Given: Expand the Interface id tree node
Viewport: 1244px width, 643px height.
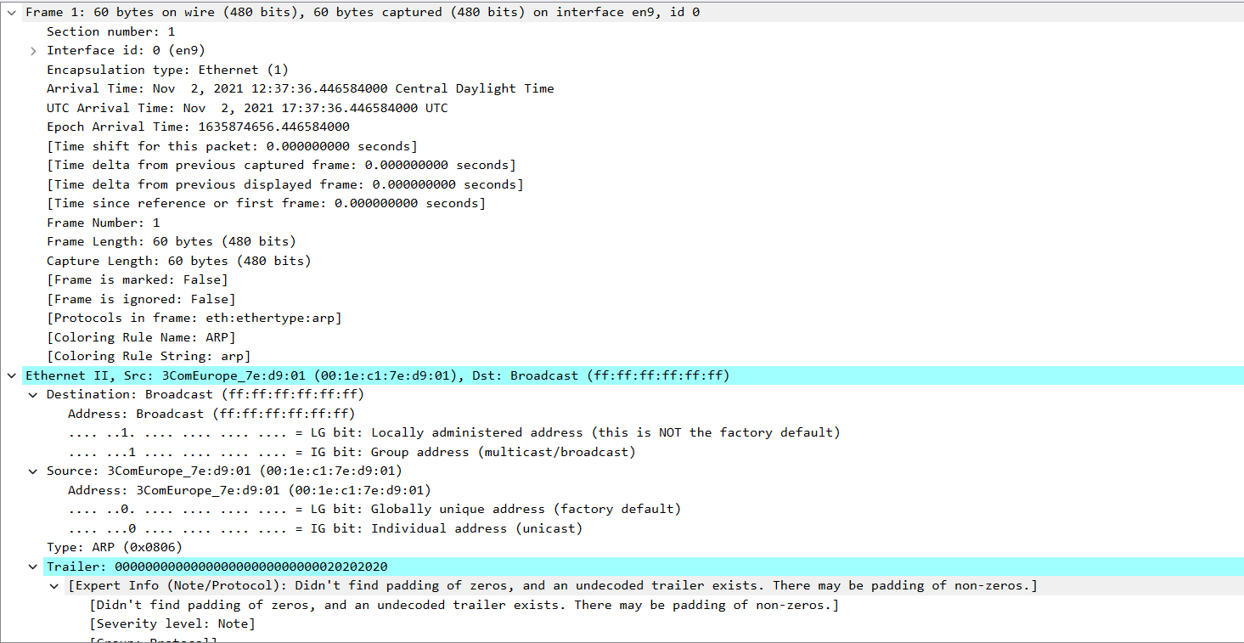Looking at the screenshot, I should (32, 50).
